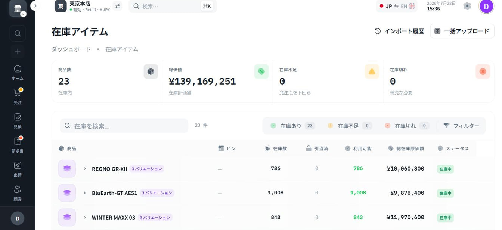
Task: Open インポート履歴
Action: pos(399,31)
